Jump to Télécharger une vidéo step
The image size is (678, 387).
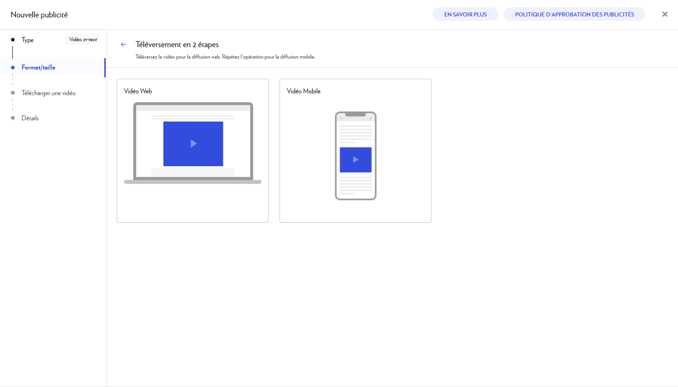(48, 93)
